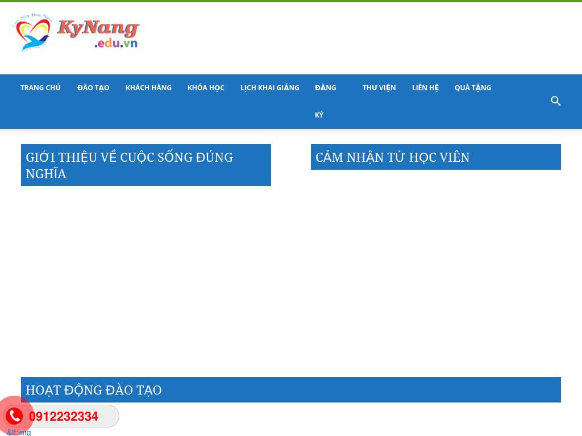Screen dimensions: 582x436
Task: Tap the red phone call icon
Action: [x=14, y=416]
